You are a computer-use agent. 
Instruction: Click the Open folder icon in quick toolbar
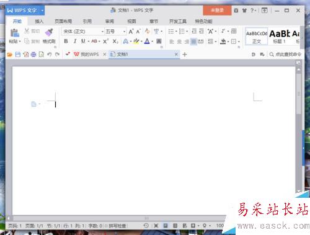pos(10,55)
